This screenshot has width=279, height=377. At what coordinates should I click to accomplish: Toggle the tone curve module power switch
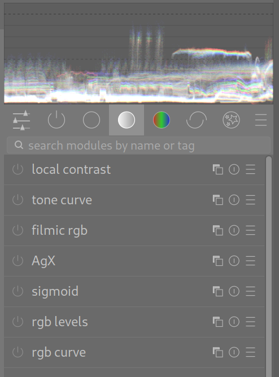pyautogui.click(x=18, y=200)
